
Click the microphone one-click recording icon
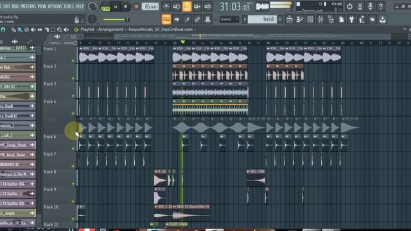click(370, 6)
